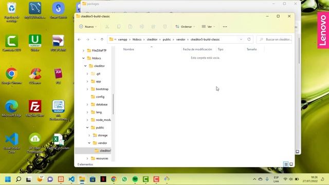This screenshot has height=185, width=329.
Task: Open the Ver view dropdown
Action: [x=208, y=27]
